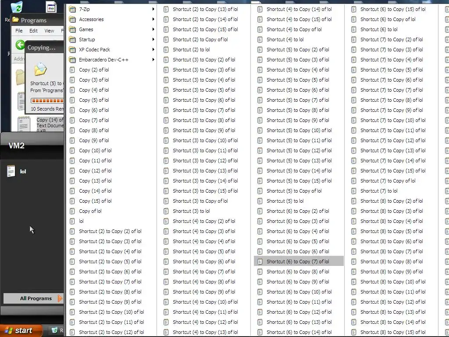This screenshot has width=449, height=337.
Task: Click Shortcut (3) to Copy (15) of lol
Action: pos(205,191)
